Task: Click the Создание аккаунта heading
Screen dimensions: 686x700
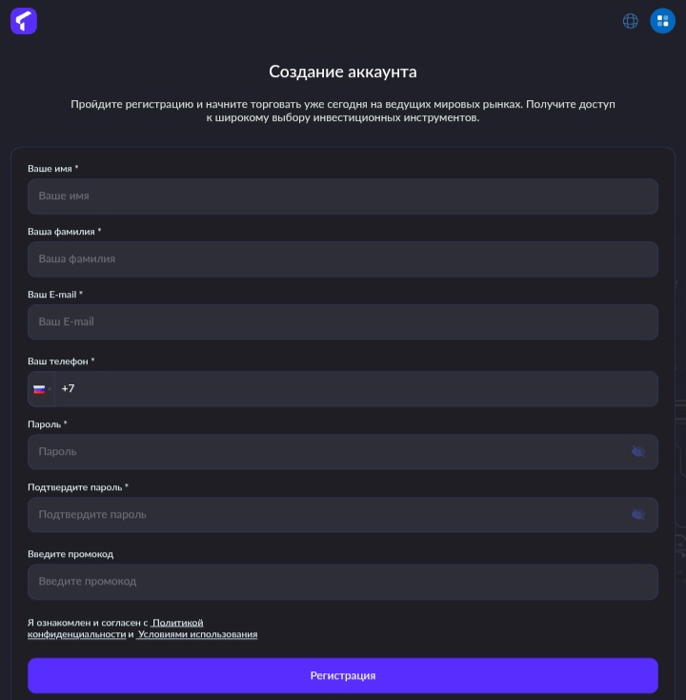Action: pos(343,72)
